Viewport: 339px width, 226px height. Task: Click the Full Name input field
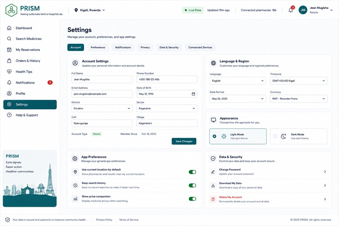[x=102, y=79]
